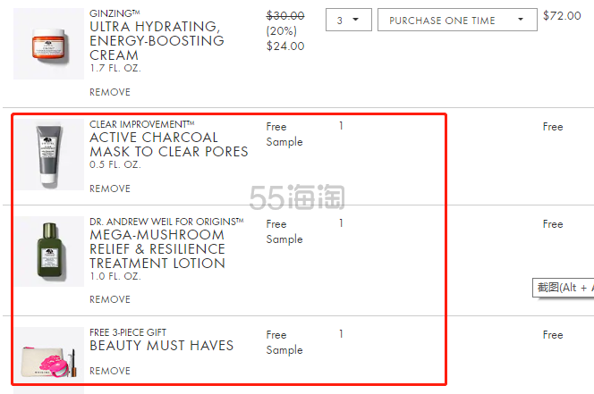Open Beauty Must Haves product title
Image resolution: width=594 pixels, height=394 pixels.
coord(161,345)
